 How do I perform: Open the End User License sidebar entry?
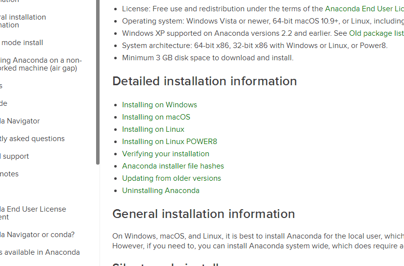click(x=33, y=213)
